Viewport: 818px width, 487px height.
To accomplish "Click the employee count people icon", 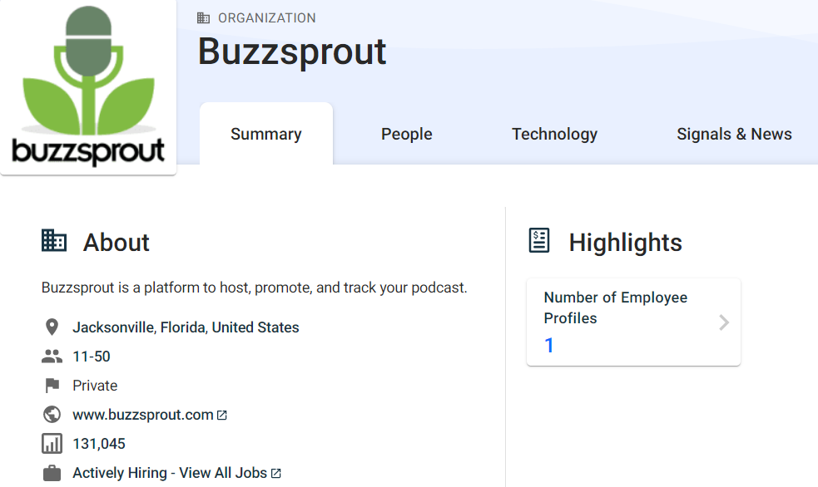I will coord(52,357).
